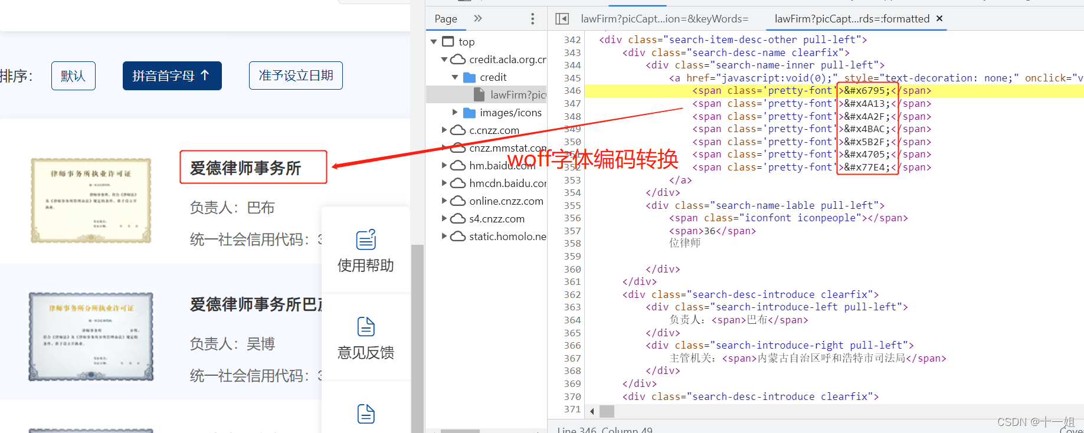Click line number 346 in gutter
The width and height of the screenshot is (1084, 433).
572,91
